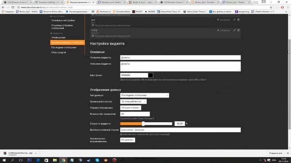Screen dimensions: 291x163
Task: Close the downloads bar
Action: (288, 153)
